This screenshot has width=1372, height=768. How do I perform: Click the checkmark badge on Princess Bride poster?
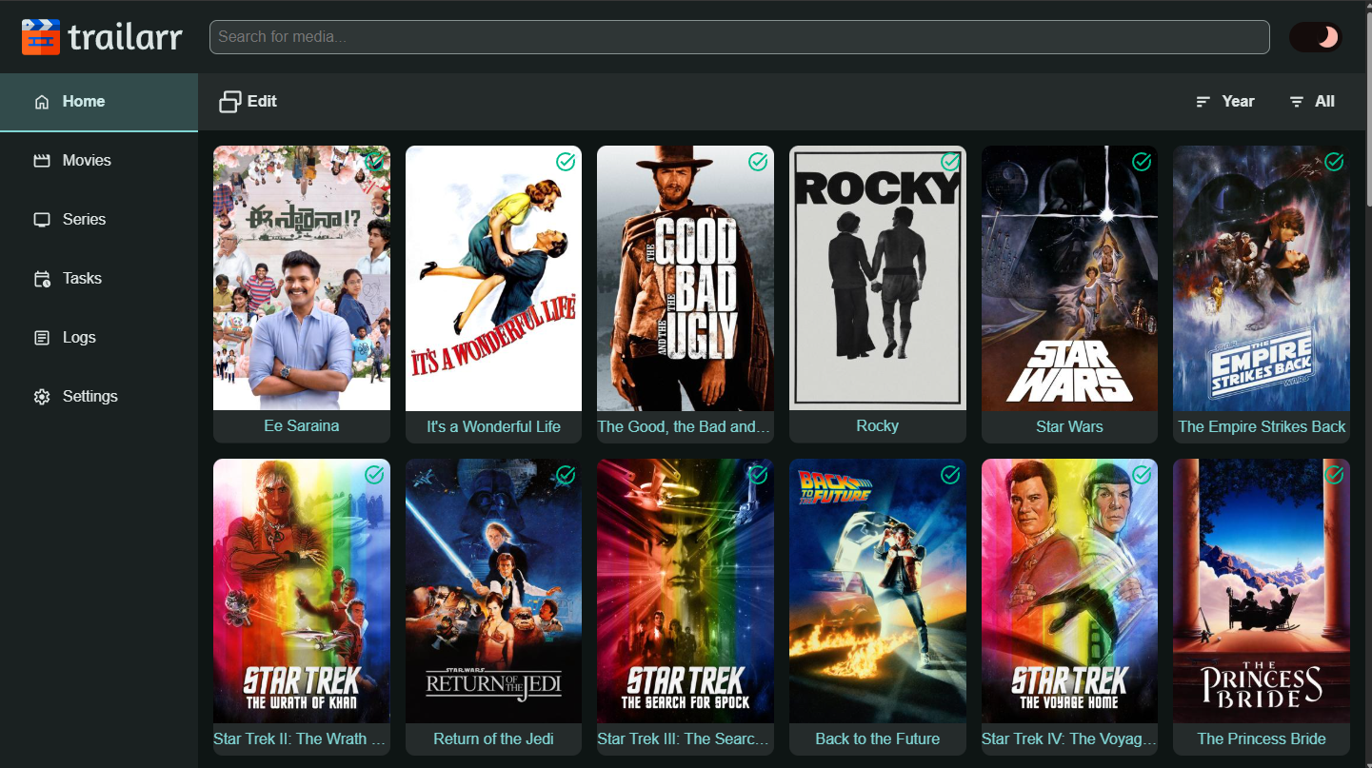pyautogui.click(x=1334, y=475)
